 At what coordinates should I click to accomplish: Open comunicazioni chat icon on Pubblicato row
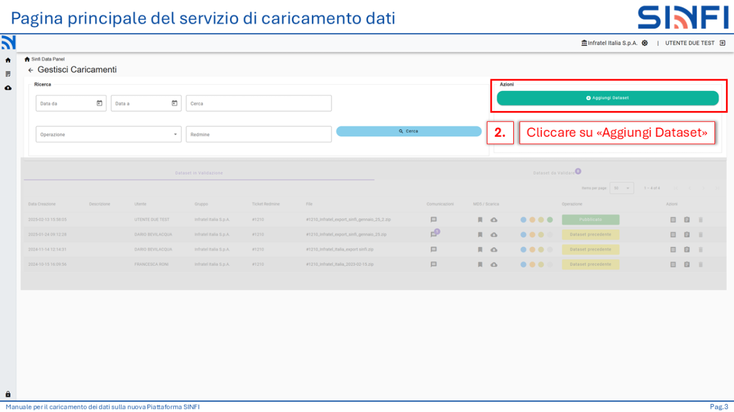click(x=434, y=219)
